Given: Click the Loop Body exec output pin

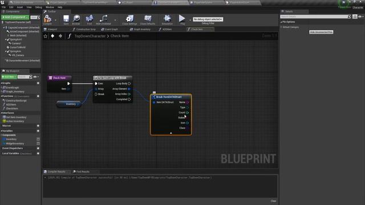Looking at the screenshot, I should coord(129,84).
